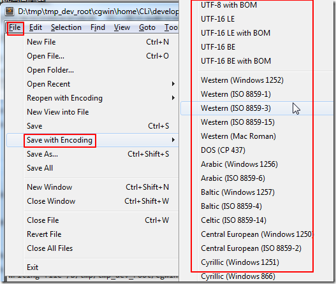Pick Cyrillic (Windows 1251) encoding

point(240,262)
